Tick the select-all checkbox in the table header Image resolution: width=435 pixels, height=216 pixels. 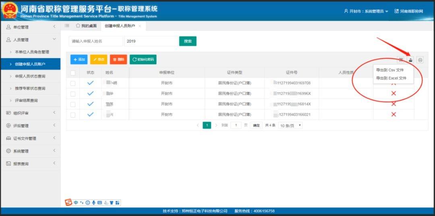(x=72, y=73)
